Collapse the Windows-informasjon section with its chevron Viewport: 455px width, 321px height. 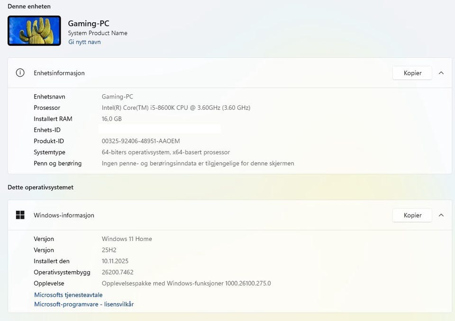tap(441, 215)
